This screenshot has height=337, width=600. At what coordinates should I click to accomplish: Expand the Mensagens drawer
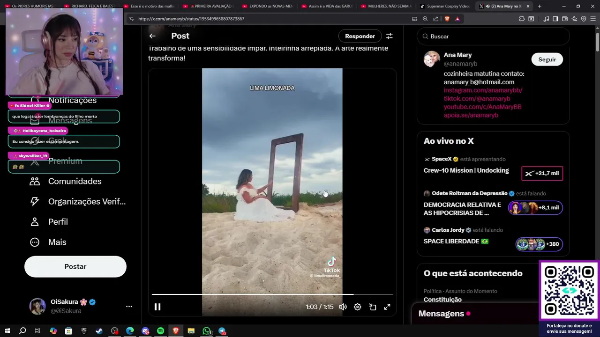(x=475, y=314)
